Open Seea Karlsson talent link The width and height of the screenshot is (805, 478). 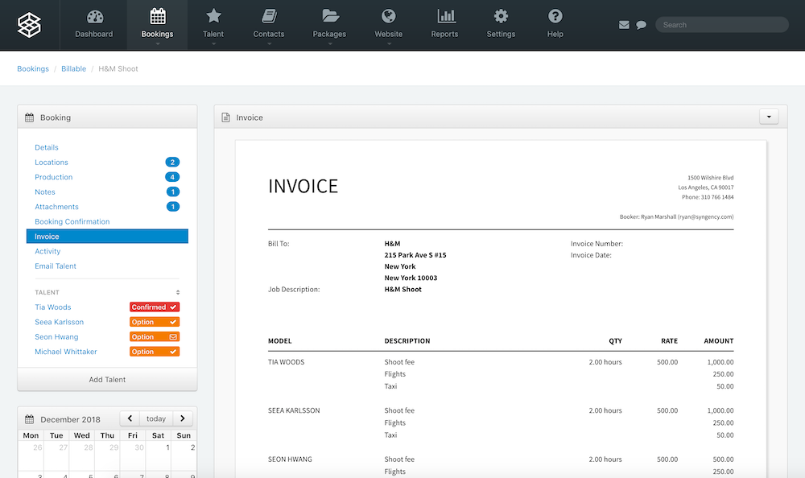coord(59,322)
